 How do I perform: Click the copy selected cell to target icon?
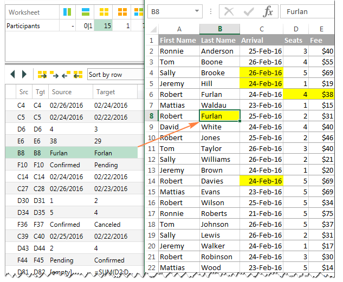pos(54,75)
